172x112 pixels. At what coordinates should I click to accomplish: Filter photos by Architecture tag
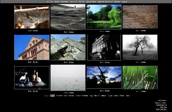(x=69, y=96)
